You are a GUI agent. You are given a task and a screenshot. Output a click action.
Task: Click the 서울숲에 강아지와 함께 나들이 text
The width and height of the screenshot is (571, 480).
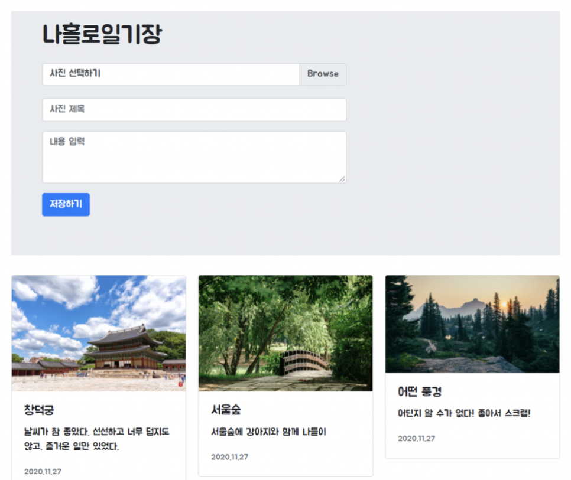point(268,432)
